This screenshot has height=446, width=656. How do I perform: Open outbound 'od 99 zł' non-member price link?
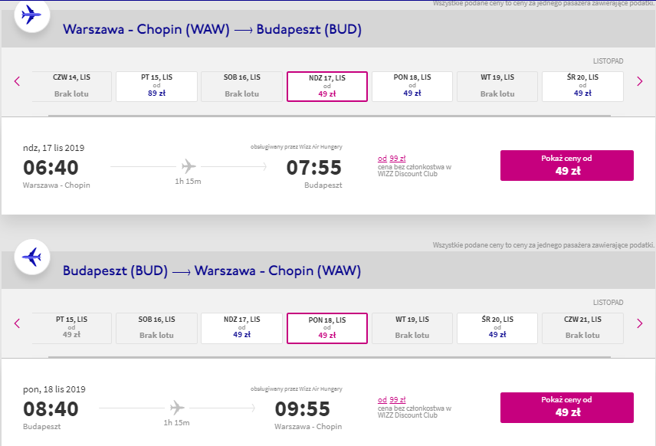[x=392, y=159]
